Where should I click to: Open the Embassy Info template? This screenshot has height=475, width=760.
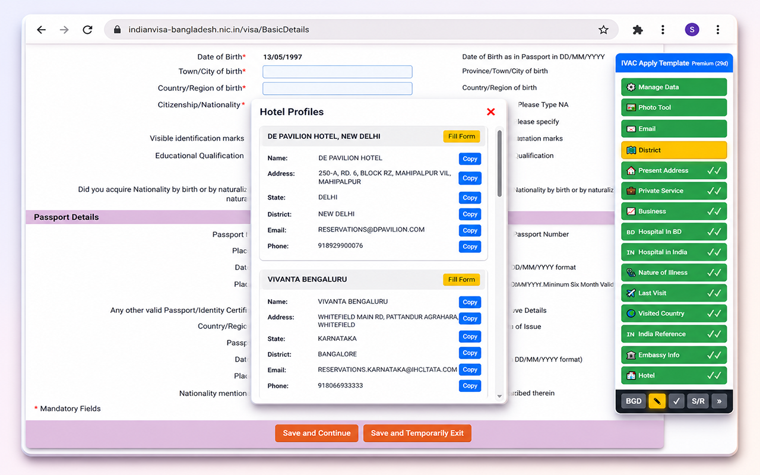[674, 355]
